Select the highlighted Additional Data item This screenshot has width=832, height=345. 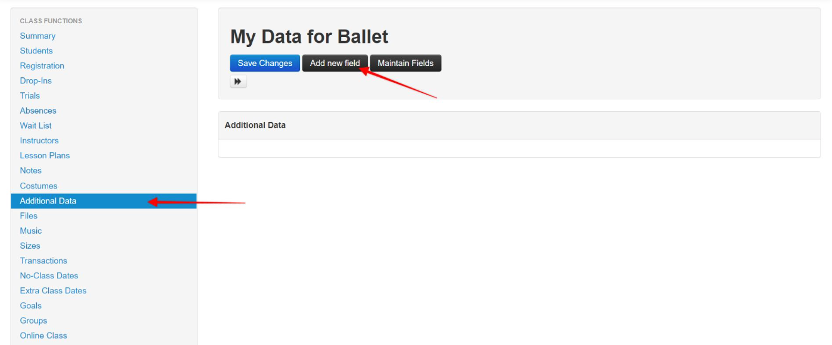pyautogui.click(x=104, y=201)
